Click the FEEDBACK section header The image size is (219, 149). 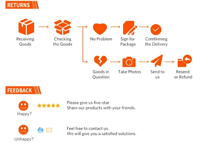(x=23, y=90)
